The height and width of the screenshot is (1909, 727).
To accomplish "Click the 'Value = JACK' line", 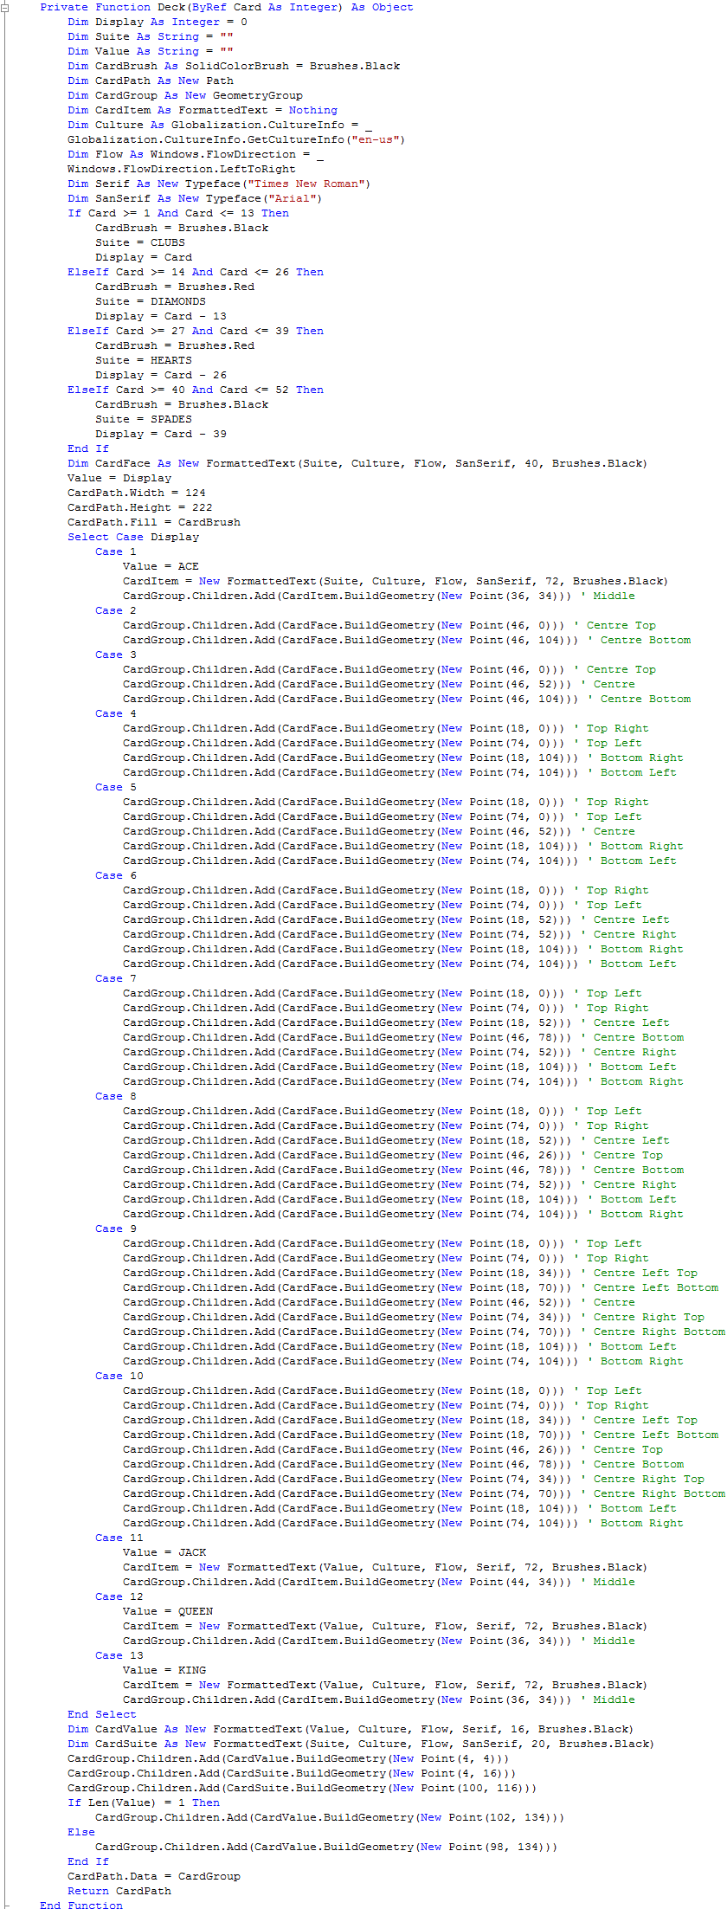I will [x=164, y=1552].
